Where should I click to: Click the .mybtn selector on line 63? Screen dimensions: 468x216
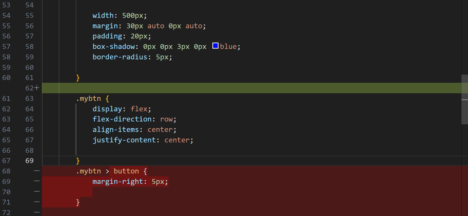(88, 98)
